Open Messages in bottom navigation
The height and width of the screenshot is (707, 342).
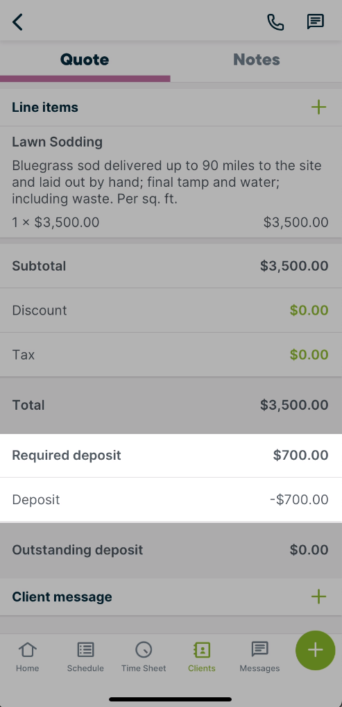[259, 656]
